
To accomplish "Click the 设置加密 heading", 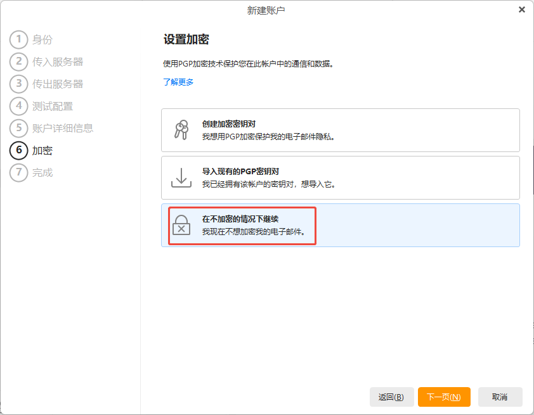I will coord(186,39).
